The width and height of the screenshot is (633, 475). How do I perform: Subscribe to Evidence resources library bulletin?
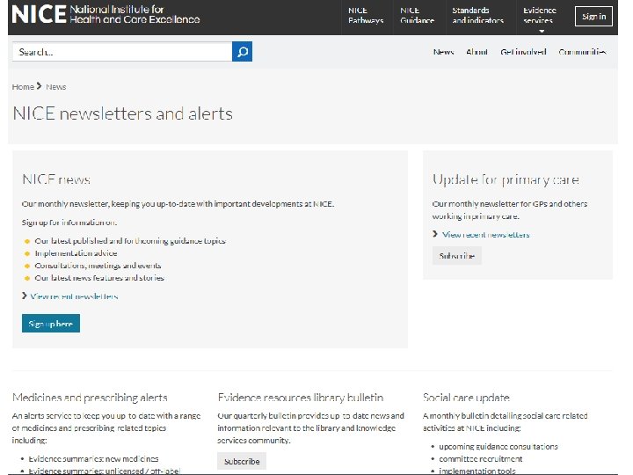pos(242,461)
